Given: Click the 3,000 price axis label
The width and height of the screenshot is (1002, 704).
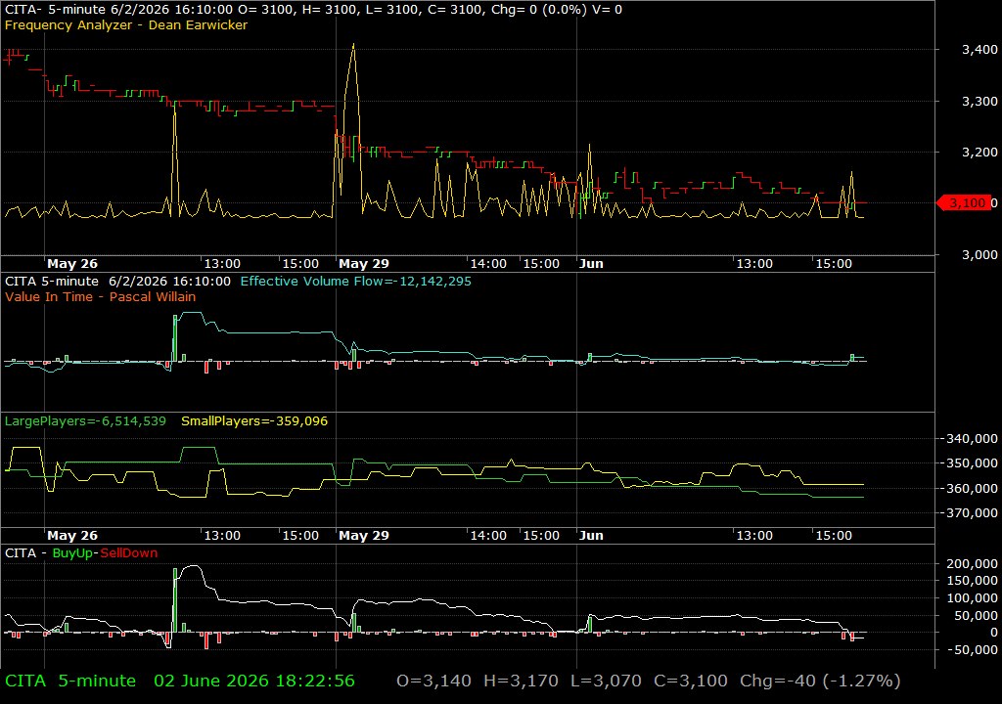Looking at the screenshot, I should (979, 254).
